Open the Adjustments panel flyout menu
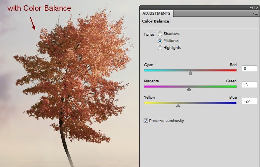This screenshot has height=167, width=260. 255,13
